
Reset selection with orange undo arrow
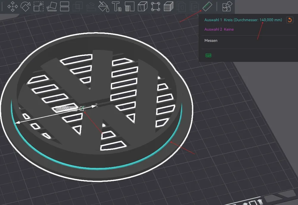290,20
